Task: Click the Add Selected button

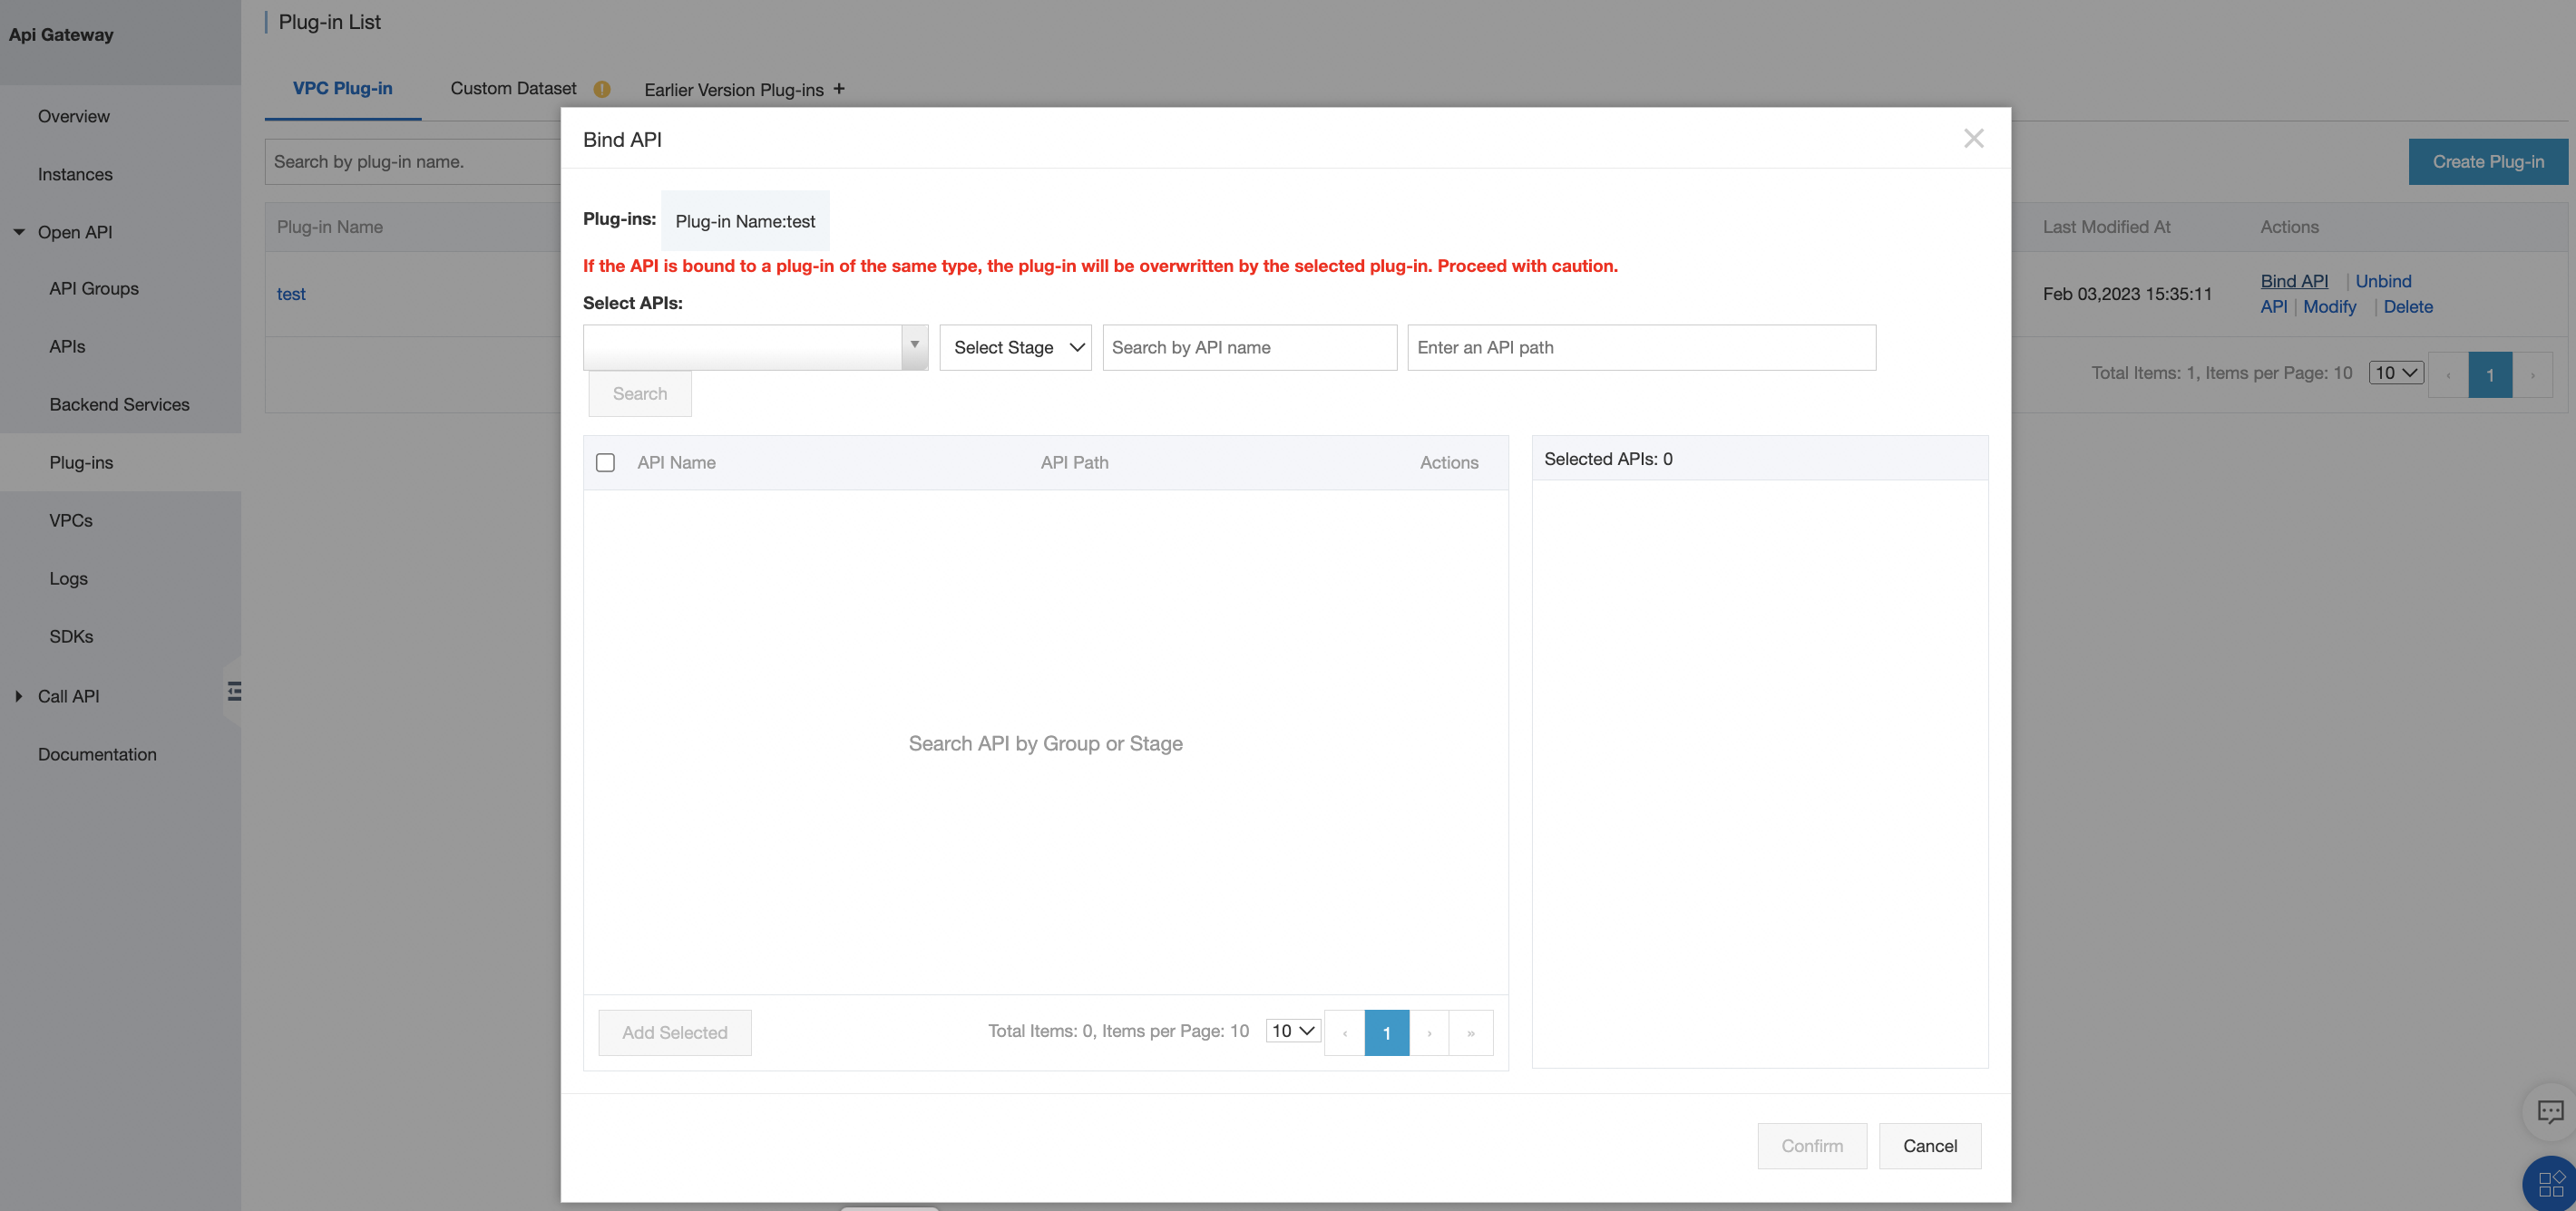Action: coord(675,1032)
